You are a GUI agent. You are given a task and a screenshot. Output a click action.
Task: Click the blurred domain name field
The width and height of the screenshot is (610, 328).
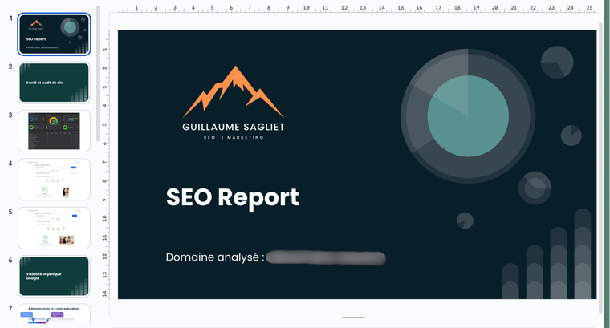click(x=326, y=258)
